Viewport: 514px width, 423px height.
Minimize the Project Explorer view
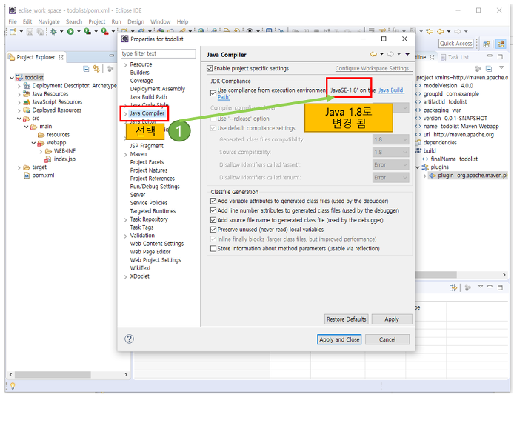coord(111,56)
